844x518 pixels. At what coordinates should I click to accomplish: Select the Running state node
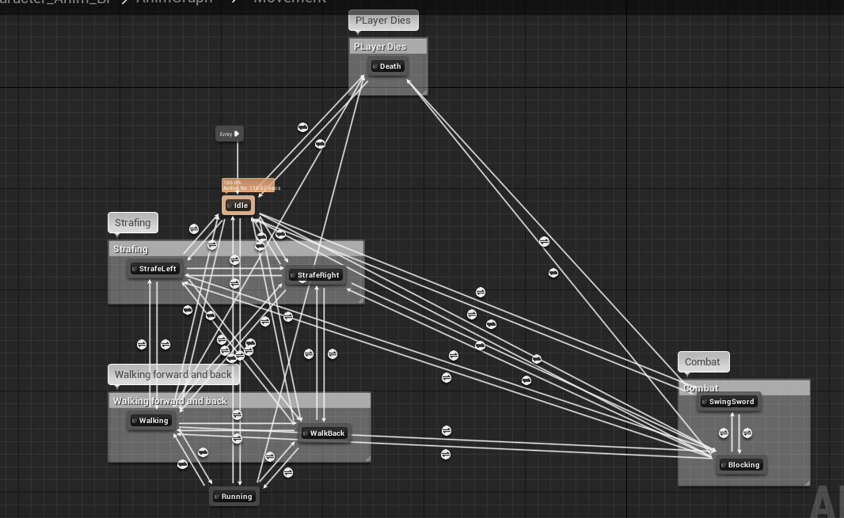pyautogui.click(x=234, y=497)
